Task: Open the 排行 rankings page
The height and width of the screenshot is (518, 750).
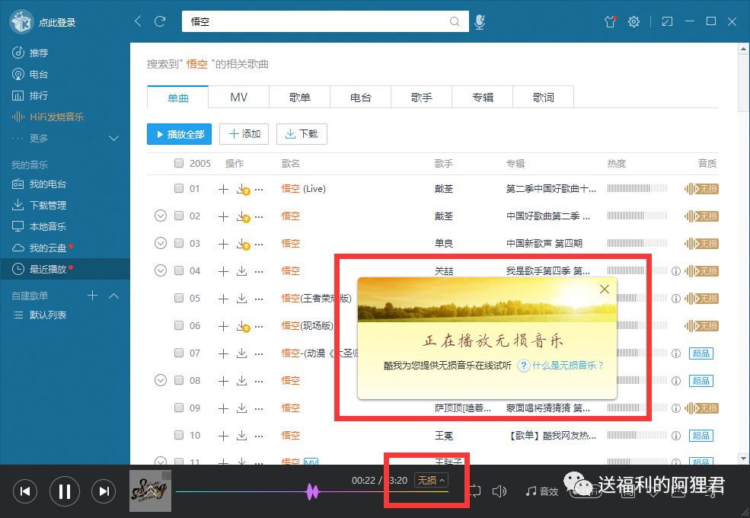Action: pos(30,96)
